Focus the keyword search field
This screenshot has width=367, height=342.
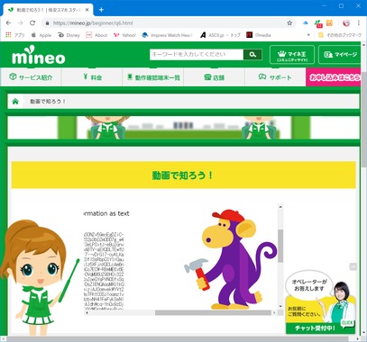[197, 54]
